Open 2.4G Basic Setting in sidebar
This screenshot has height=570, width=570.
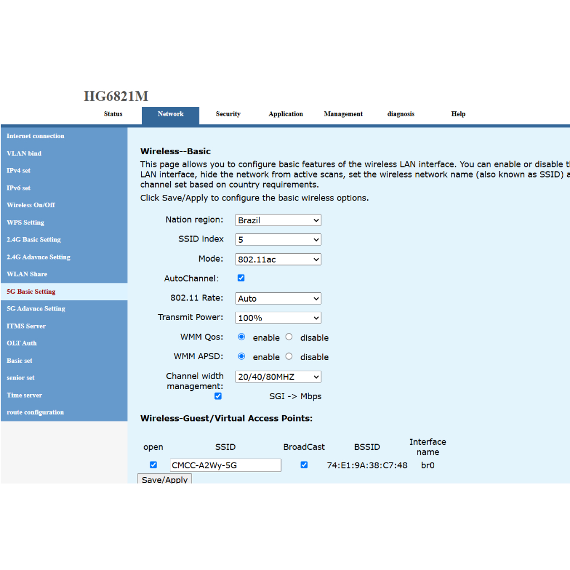click(33, 240)
